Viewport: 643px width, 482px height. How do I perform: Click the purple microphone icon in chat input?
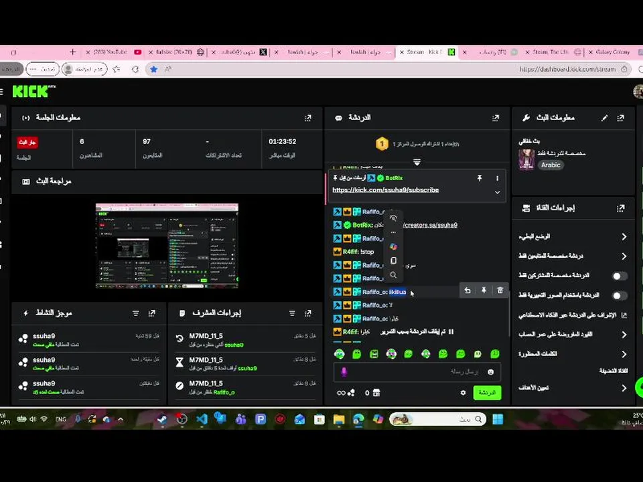[x=344, y=372]
